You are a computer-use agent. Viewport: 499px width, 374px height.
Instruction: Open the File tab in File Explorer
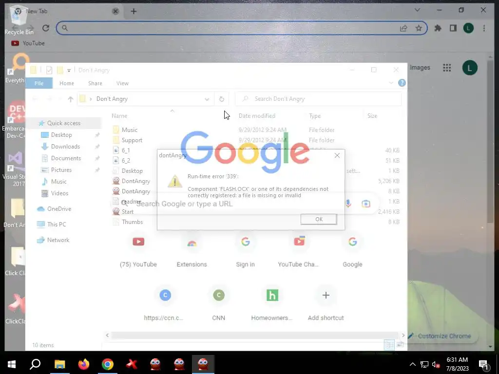[39, 83]
